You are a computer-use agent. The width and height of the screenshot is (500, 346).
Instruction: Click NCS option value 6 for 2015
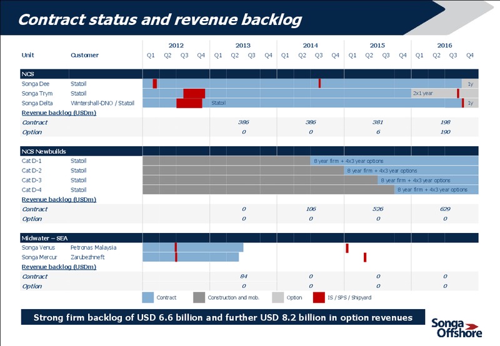[378, 132]
